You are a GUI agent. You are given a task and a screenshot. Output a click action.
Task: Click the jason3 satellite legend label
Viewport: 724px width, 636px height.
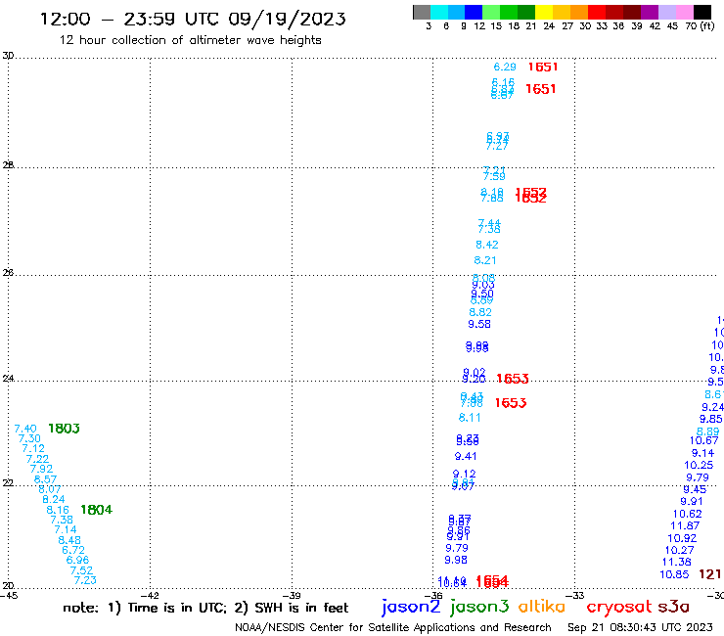[479, 607]
